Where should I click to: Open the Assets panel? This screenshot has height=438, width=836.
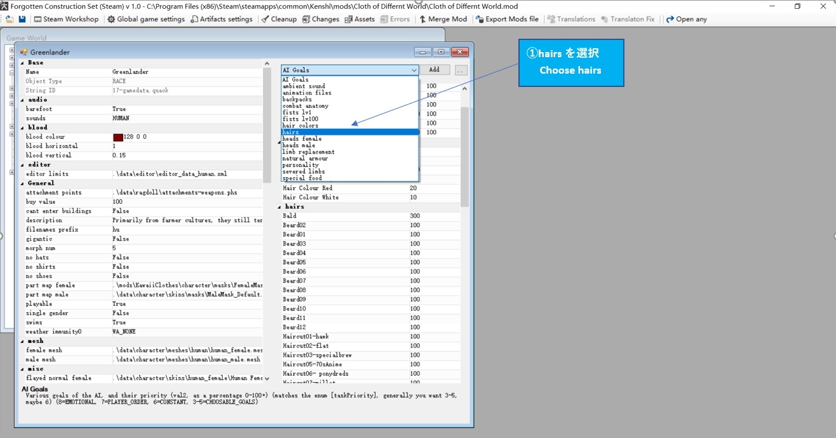[x=360, y=19]
